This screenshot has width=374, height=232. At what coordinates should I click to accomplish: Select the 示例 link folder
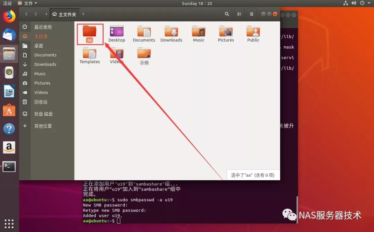[144, 56]
